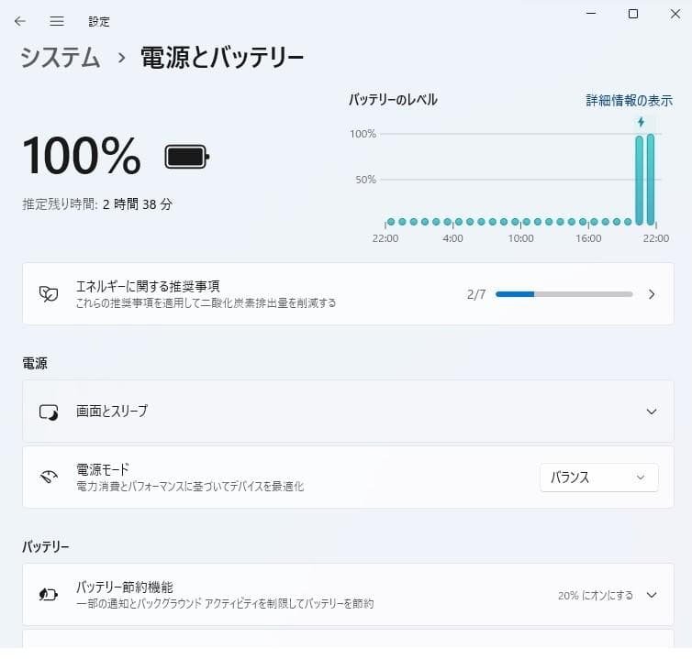Expand バッテリー節約機能 section
The height and width of the screenshot is (659, 692).
click(348, 594)
